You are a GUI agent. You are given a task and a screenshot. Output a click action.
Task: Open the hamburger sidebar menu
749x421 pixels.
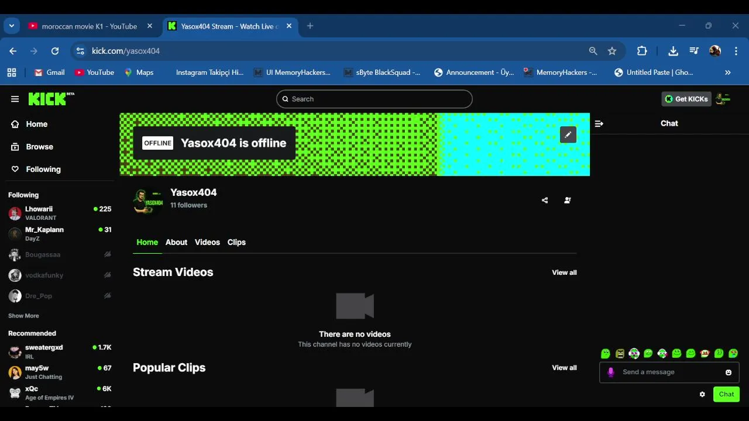point(15,99)
